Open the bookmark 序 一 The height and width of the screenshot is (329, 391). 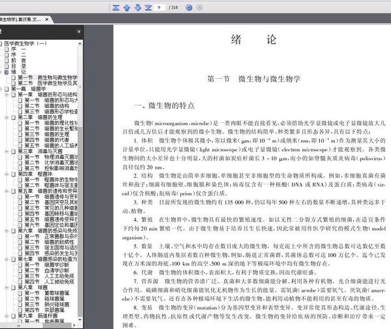[18, 49]
